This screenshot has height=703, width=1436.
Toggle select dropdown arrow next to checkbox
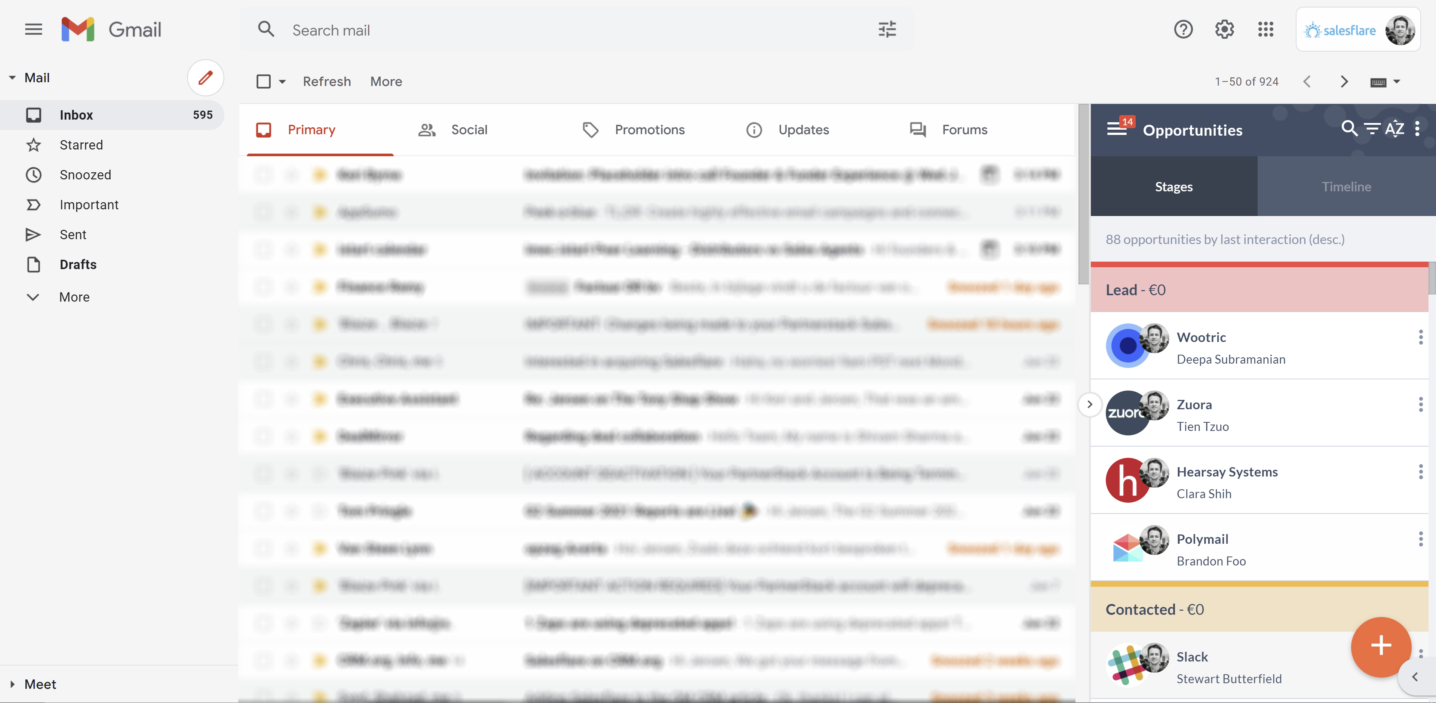[x=282, y=81]
